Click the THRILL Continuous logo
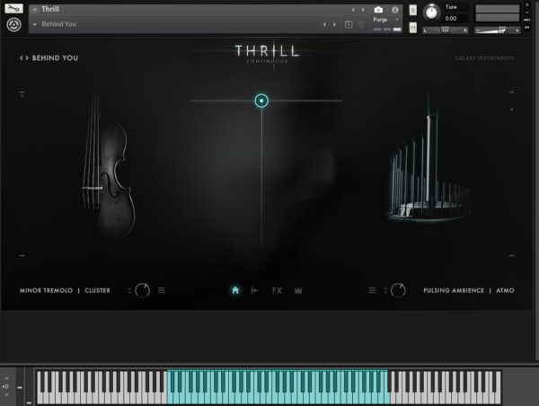 click(x=267, y=54)
